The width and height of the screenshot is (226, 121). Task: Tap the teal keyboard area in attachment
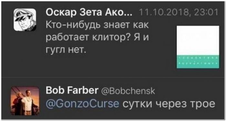tap(198, 62)
